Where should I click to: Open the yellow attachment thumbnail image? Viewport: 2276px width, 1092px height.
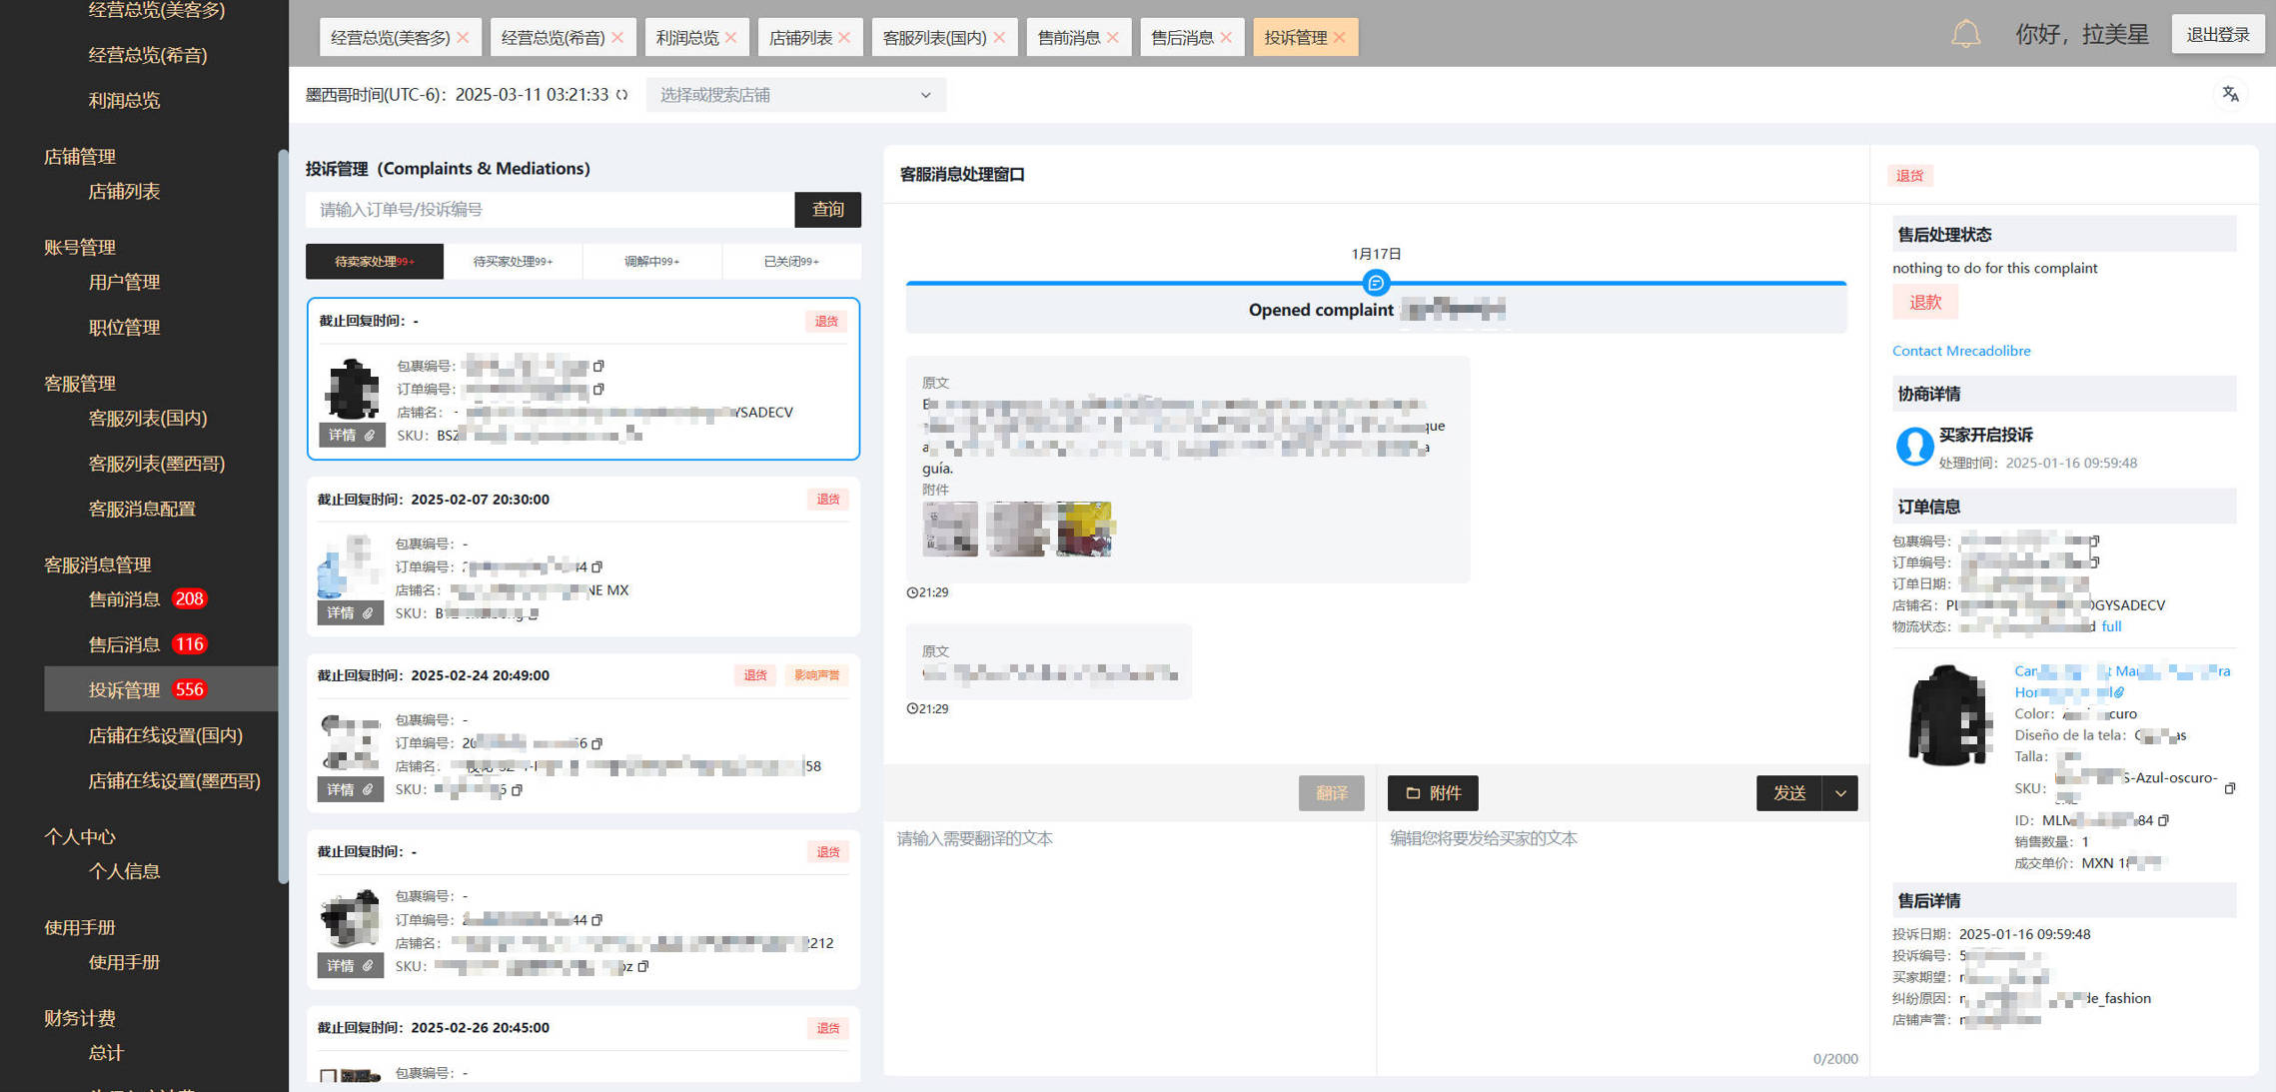(1084, 529)
